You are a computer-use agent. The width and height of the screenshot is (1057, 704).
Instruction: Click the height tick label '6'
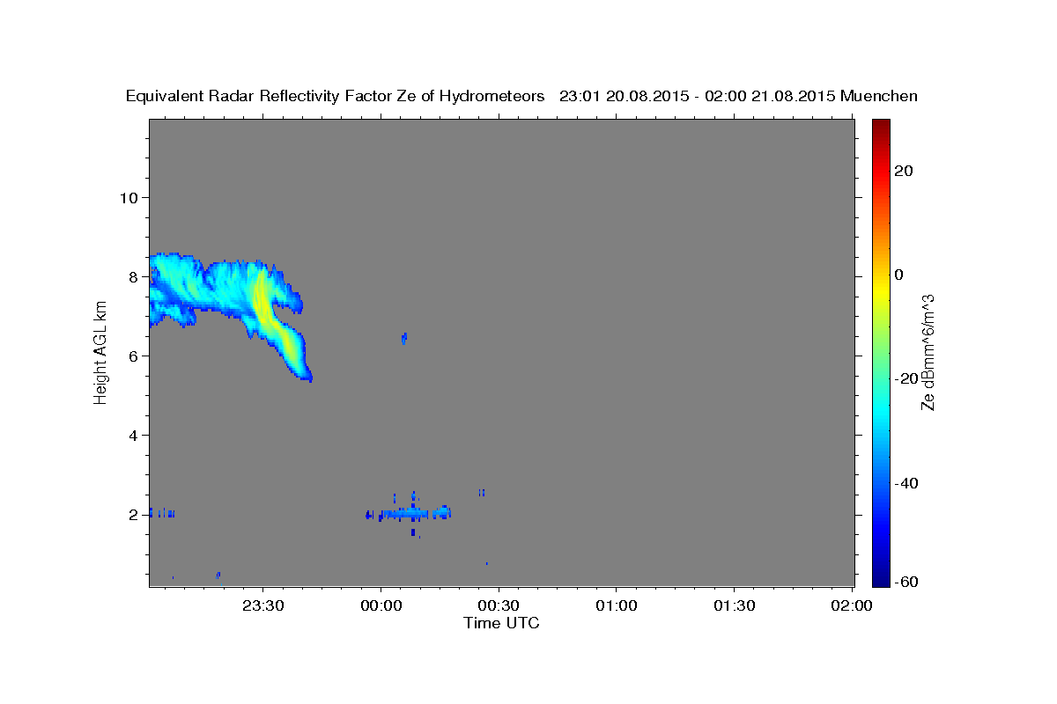pyautogui.click(x=134, y=356)
